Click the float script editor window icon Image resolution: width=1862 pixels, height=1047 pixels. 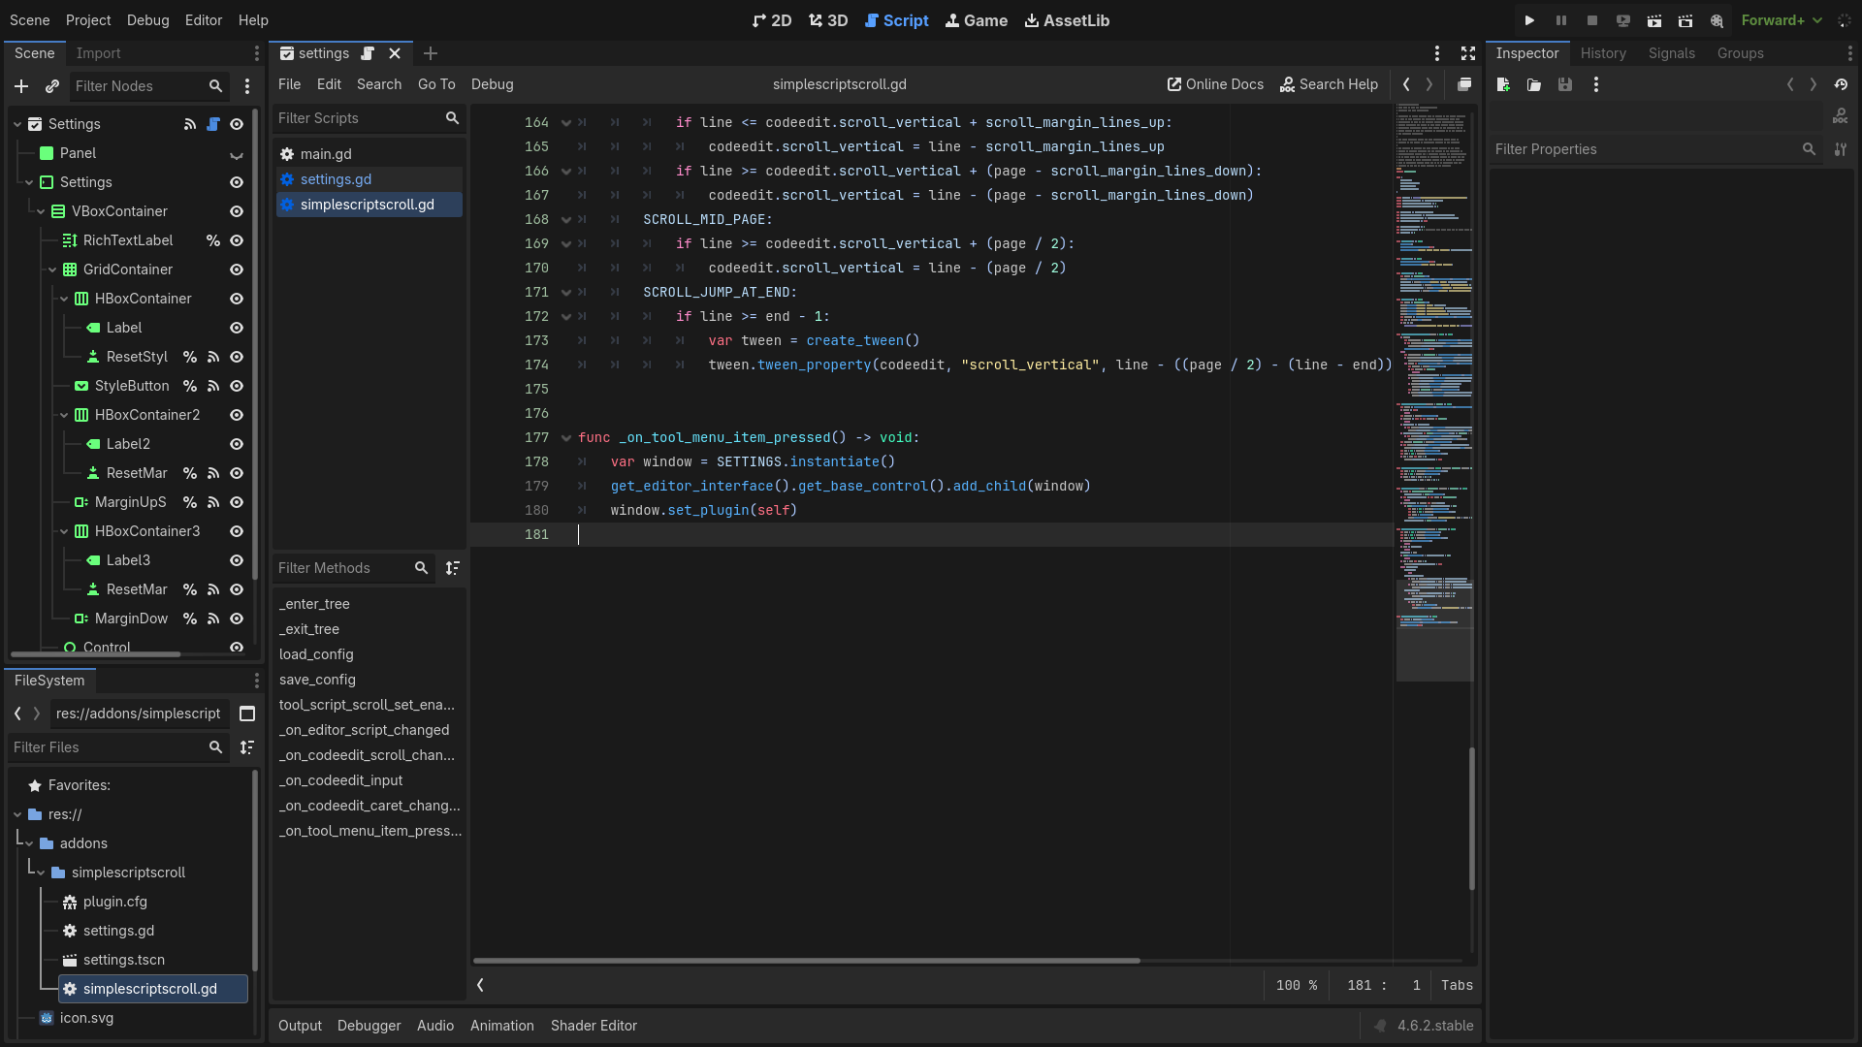1464,84
